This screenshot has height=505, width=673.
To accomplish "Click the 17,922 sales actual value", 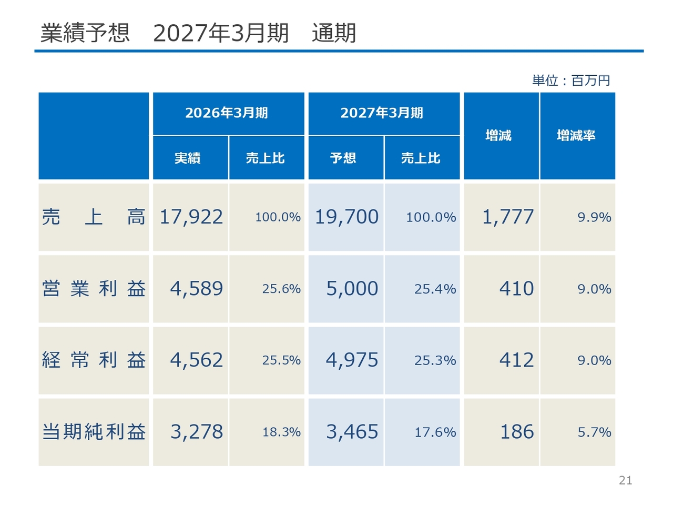I will click(x=191, y=217).
